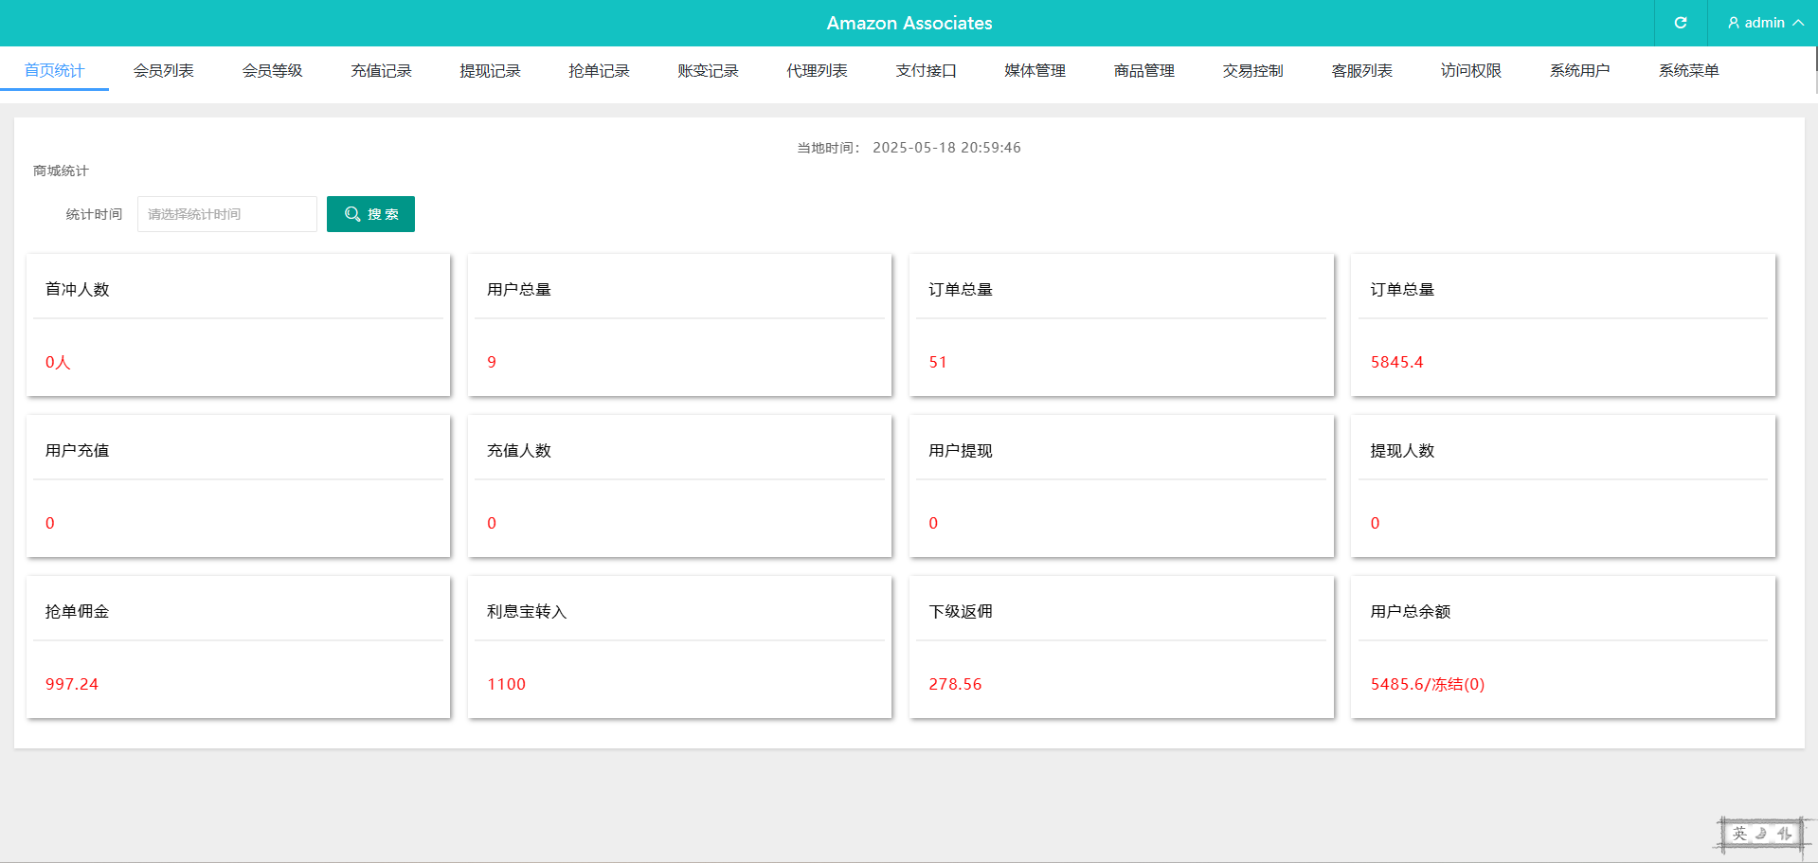Screen dimensions: 1818x863
Task: Focus the 统计时间 date input field
Action: point(227,214)
